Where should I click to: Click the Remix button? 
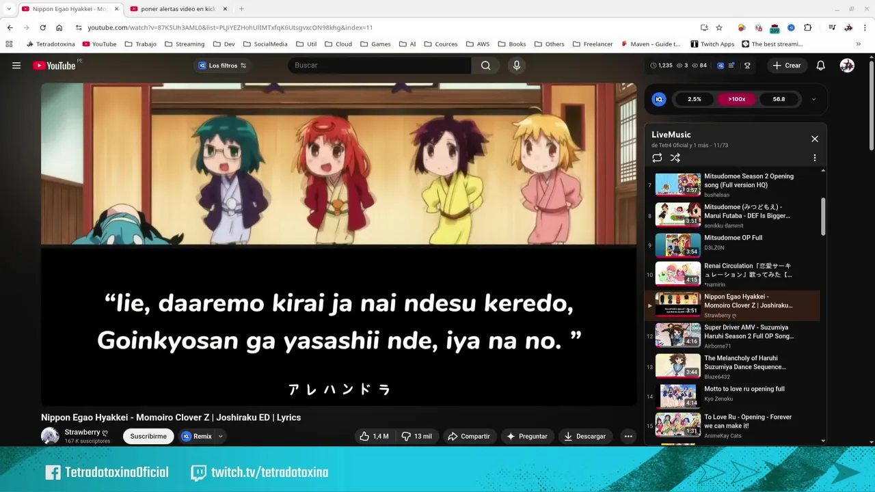(x=196, y=436)
